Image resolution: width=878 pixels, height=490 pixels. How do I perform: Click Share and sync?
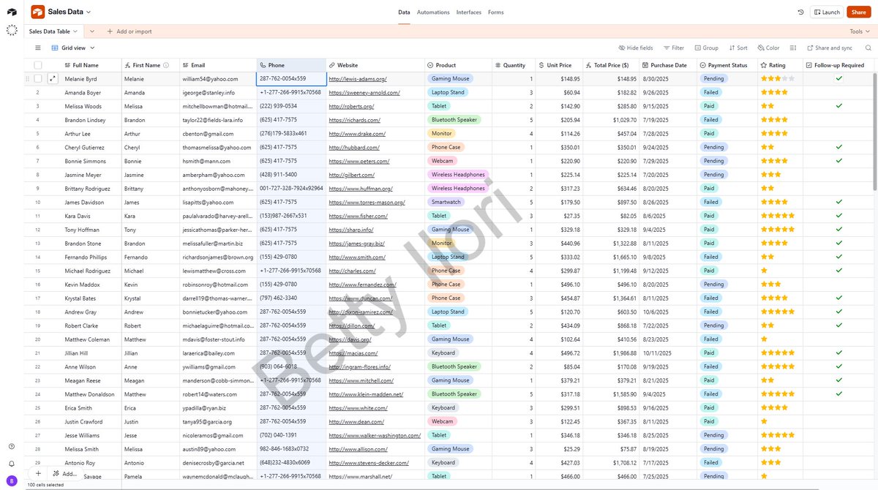point(829,48)
